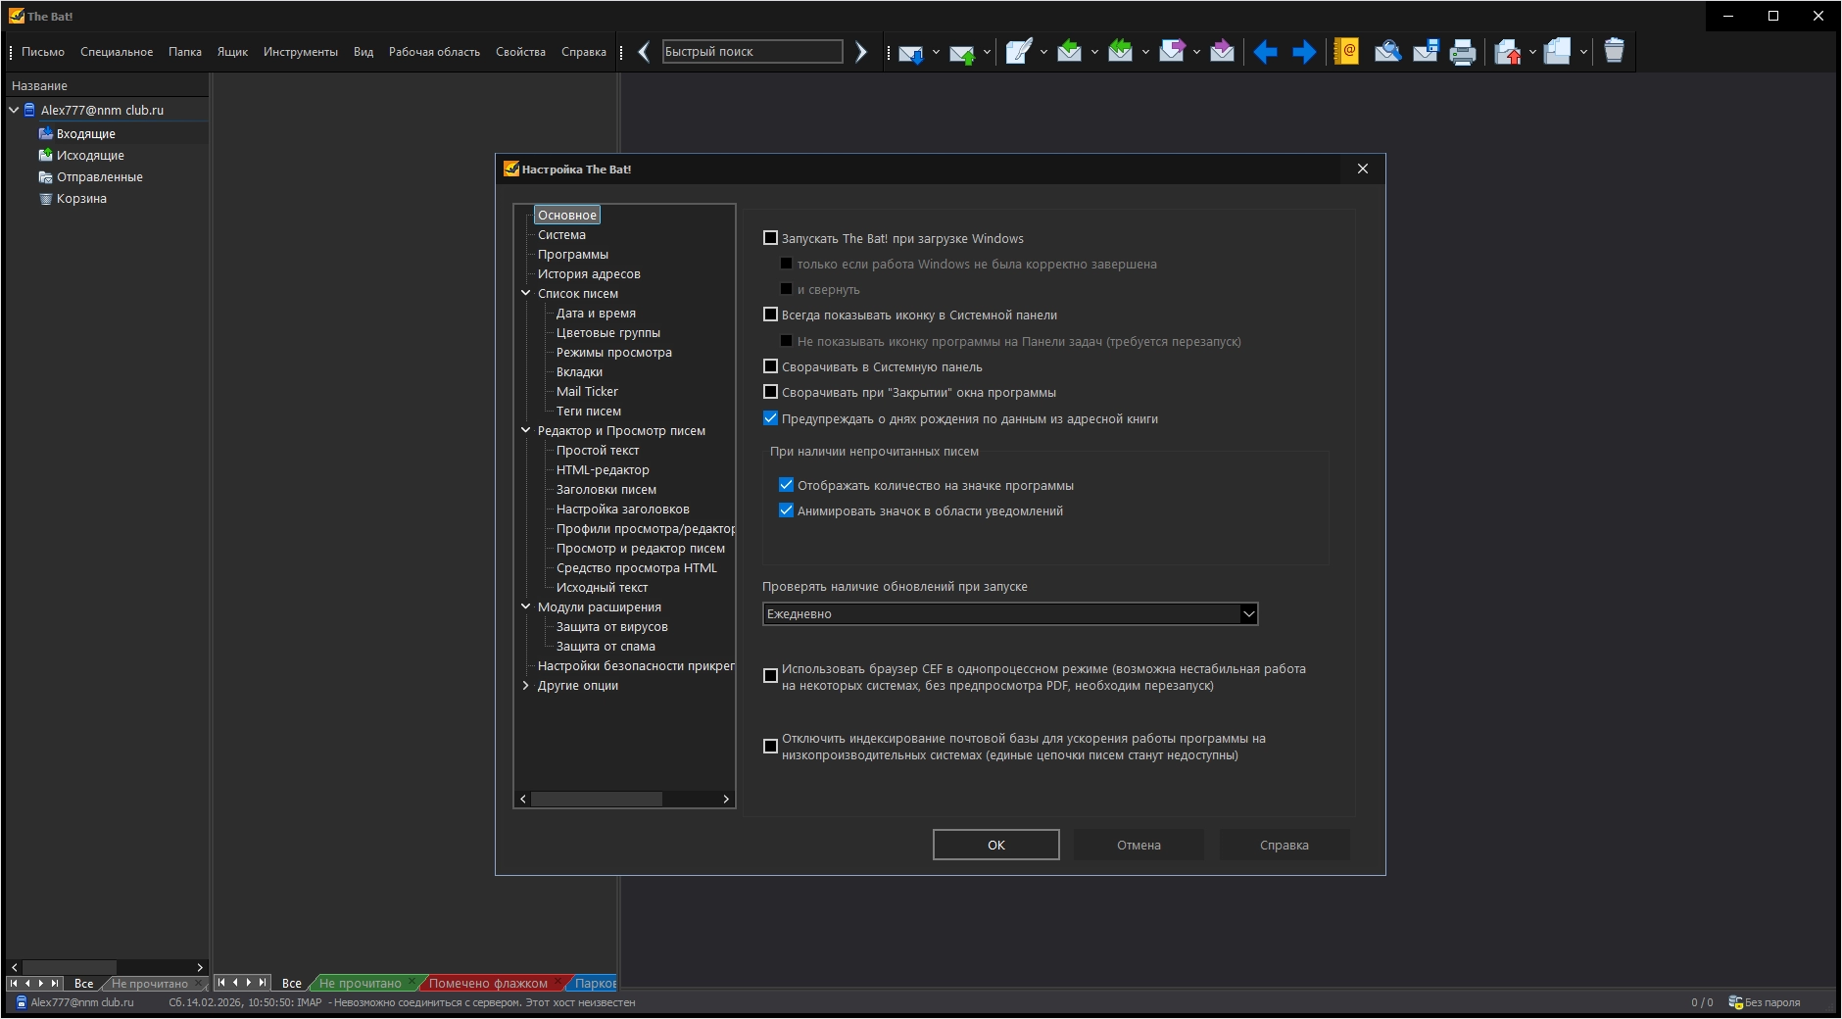The width and height of the screenshot is (1842, 1019).
Task: Open the 'Инструменты' menu
Action: [300, 52]
